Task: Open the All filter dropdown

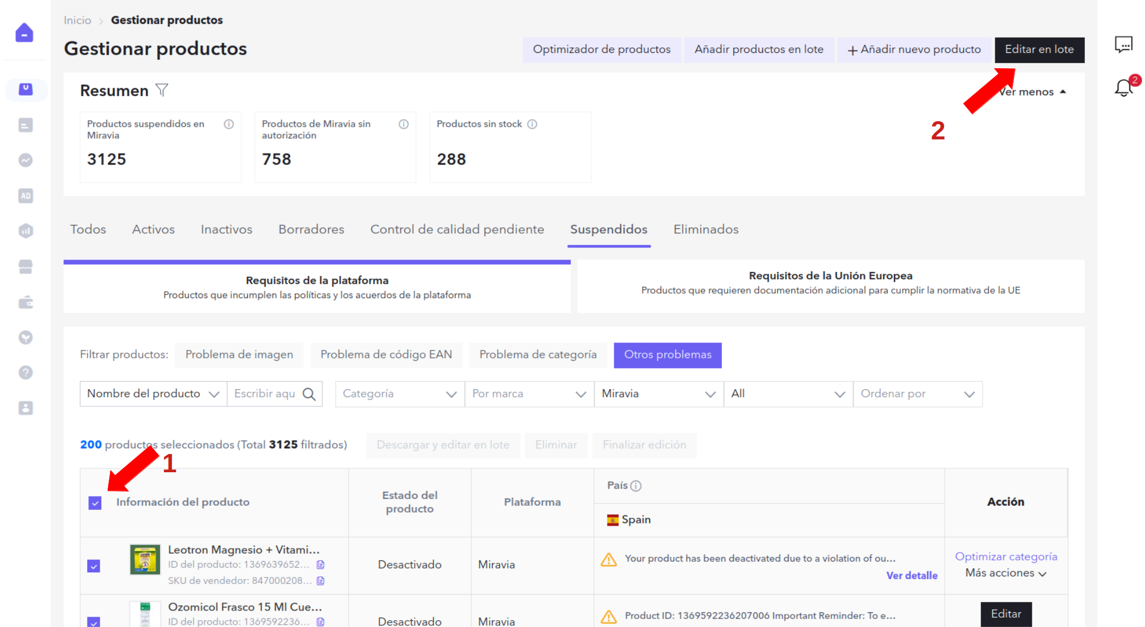Action: pyautogui.click(x=788, y=394)
